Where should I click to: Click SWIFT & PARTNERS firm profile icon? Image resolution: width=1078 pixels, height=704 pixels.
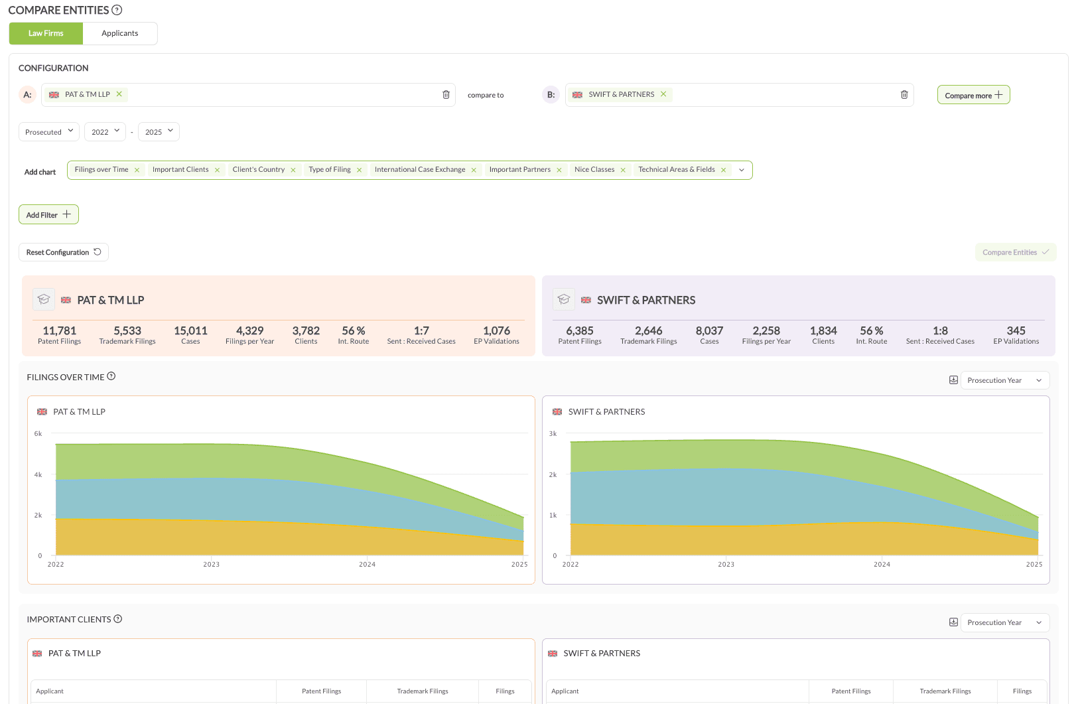(x=564, y=299)
